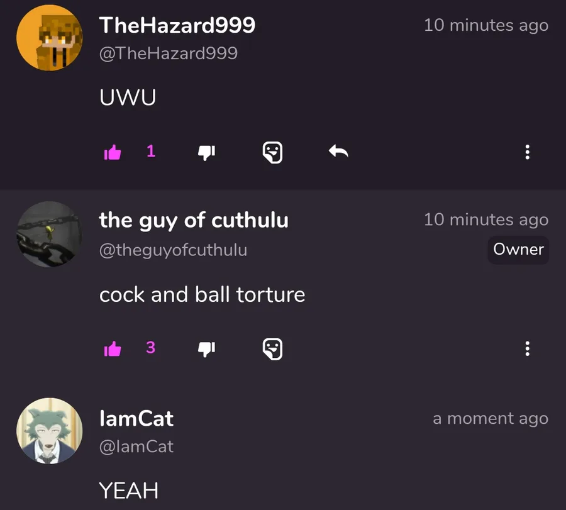Open TheHazard999's profile avatar

(x=50, y=38)
